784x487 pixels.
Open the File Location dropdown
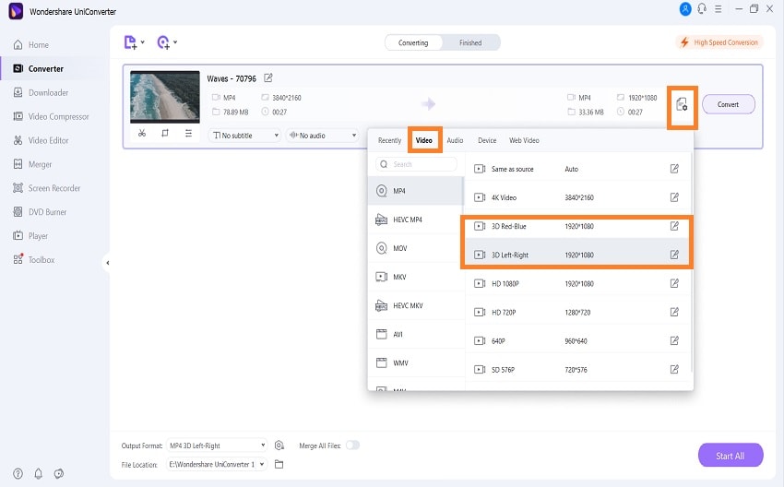[217, 465]
